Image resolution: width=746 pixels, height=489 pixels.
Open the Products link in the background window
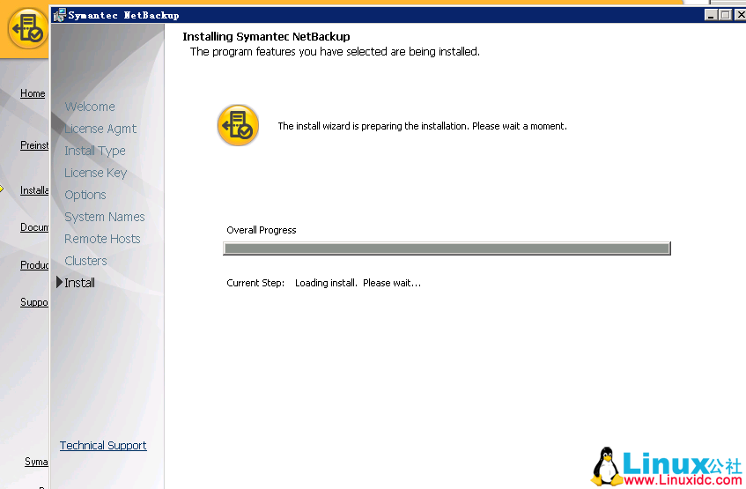34,264
